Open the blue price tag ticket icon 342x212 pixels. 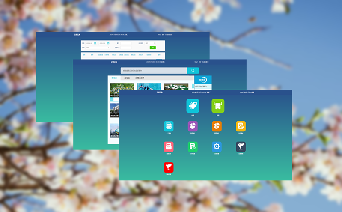click(193, 106)
